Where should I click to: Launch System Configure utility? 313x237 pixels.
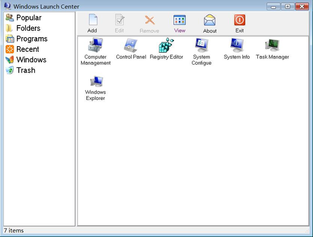(201, 46)
